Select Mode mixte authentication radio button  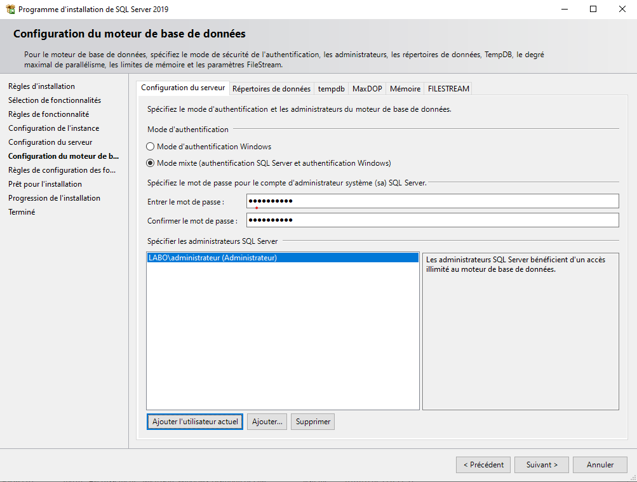click(x=151, y=163)
